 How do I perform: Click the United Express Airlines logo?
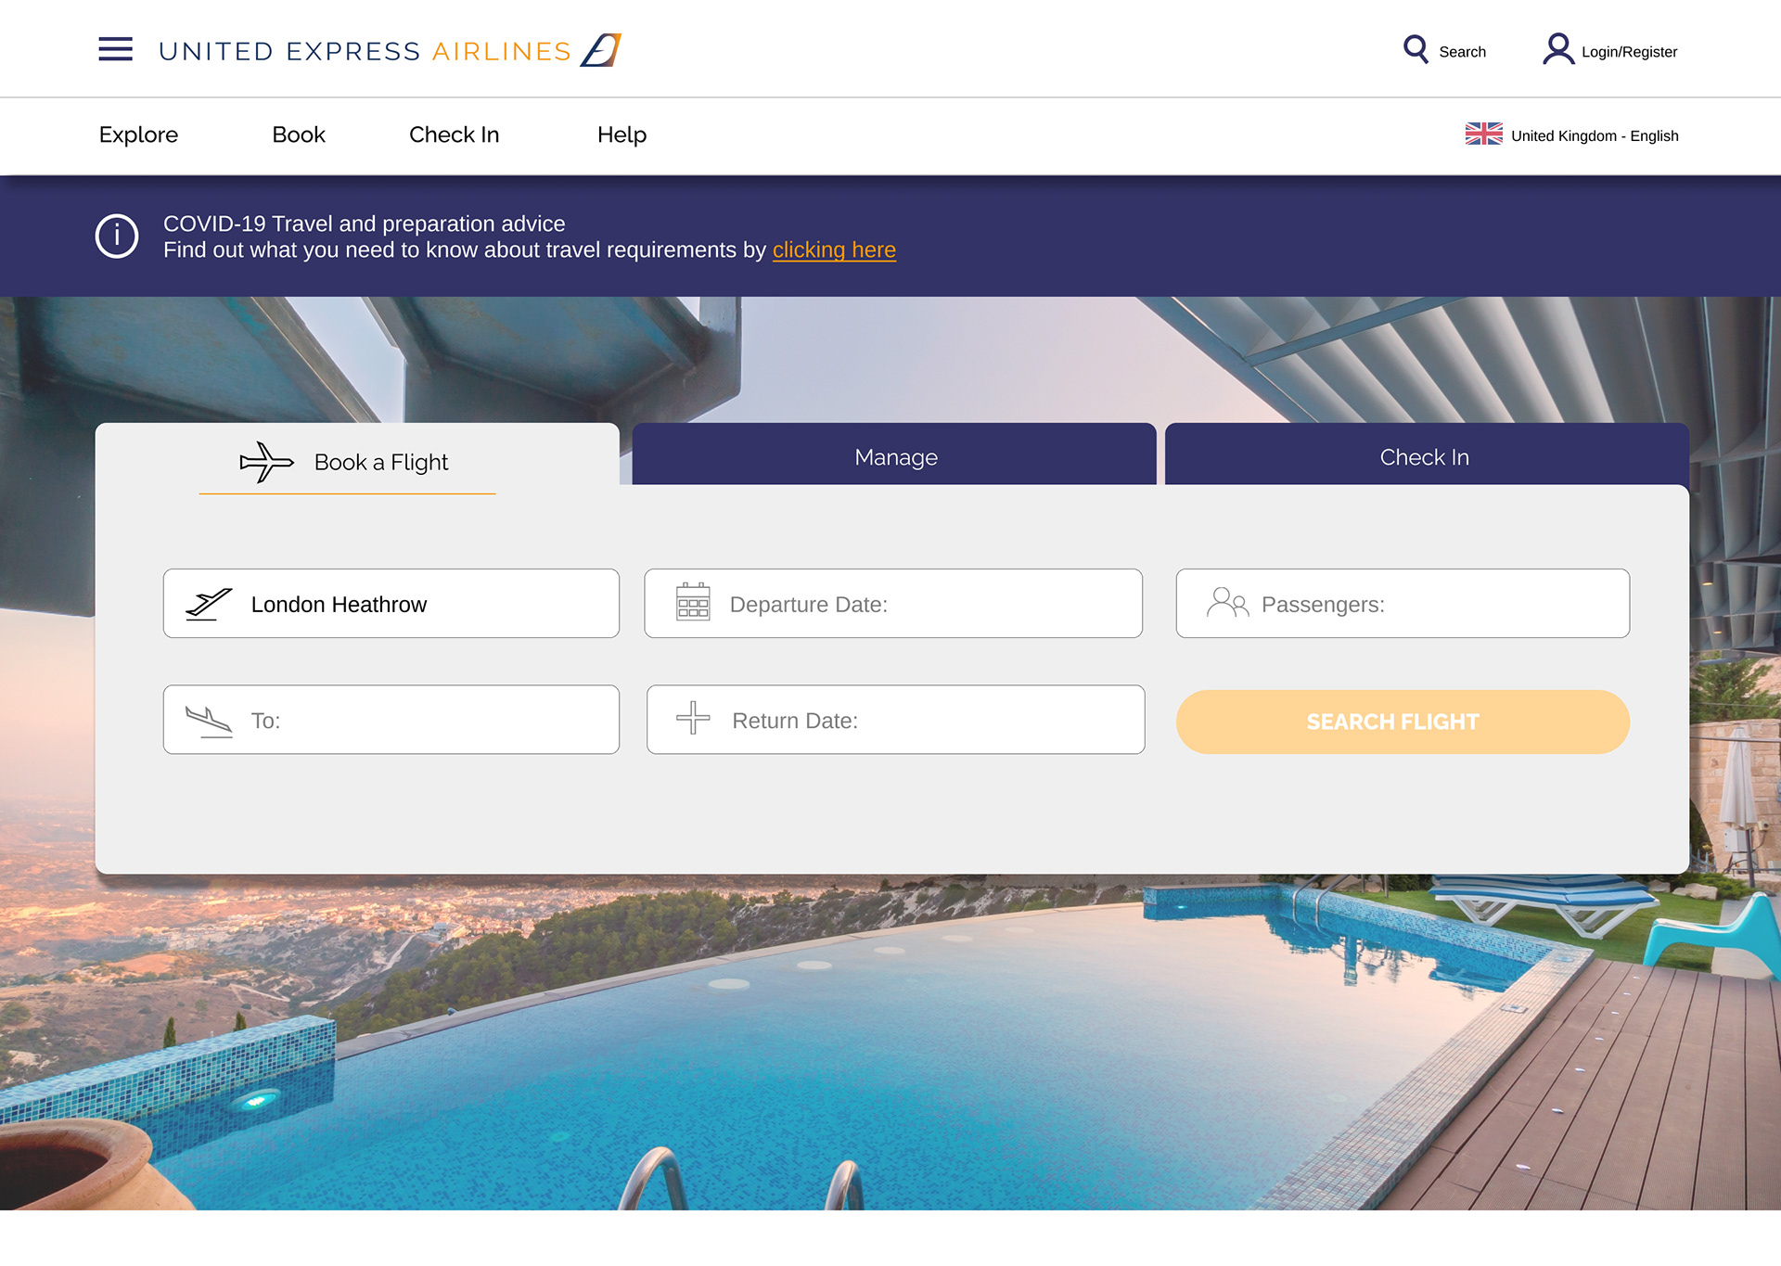pyautogui.click(x=390, y=50)
